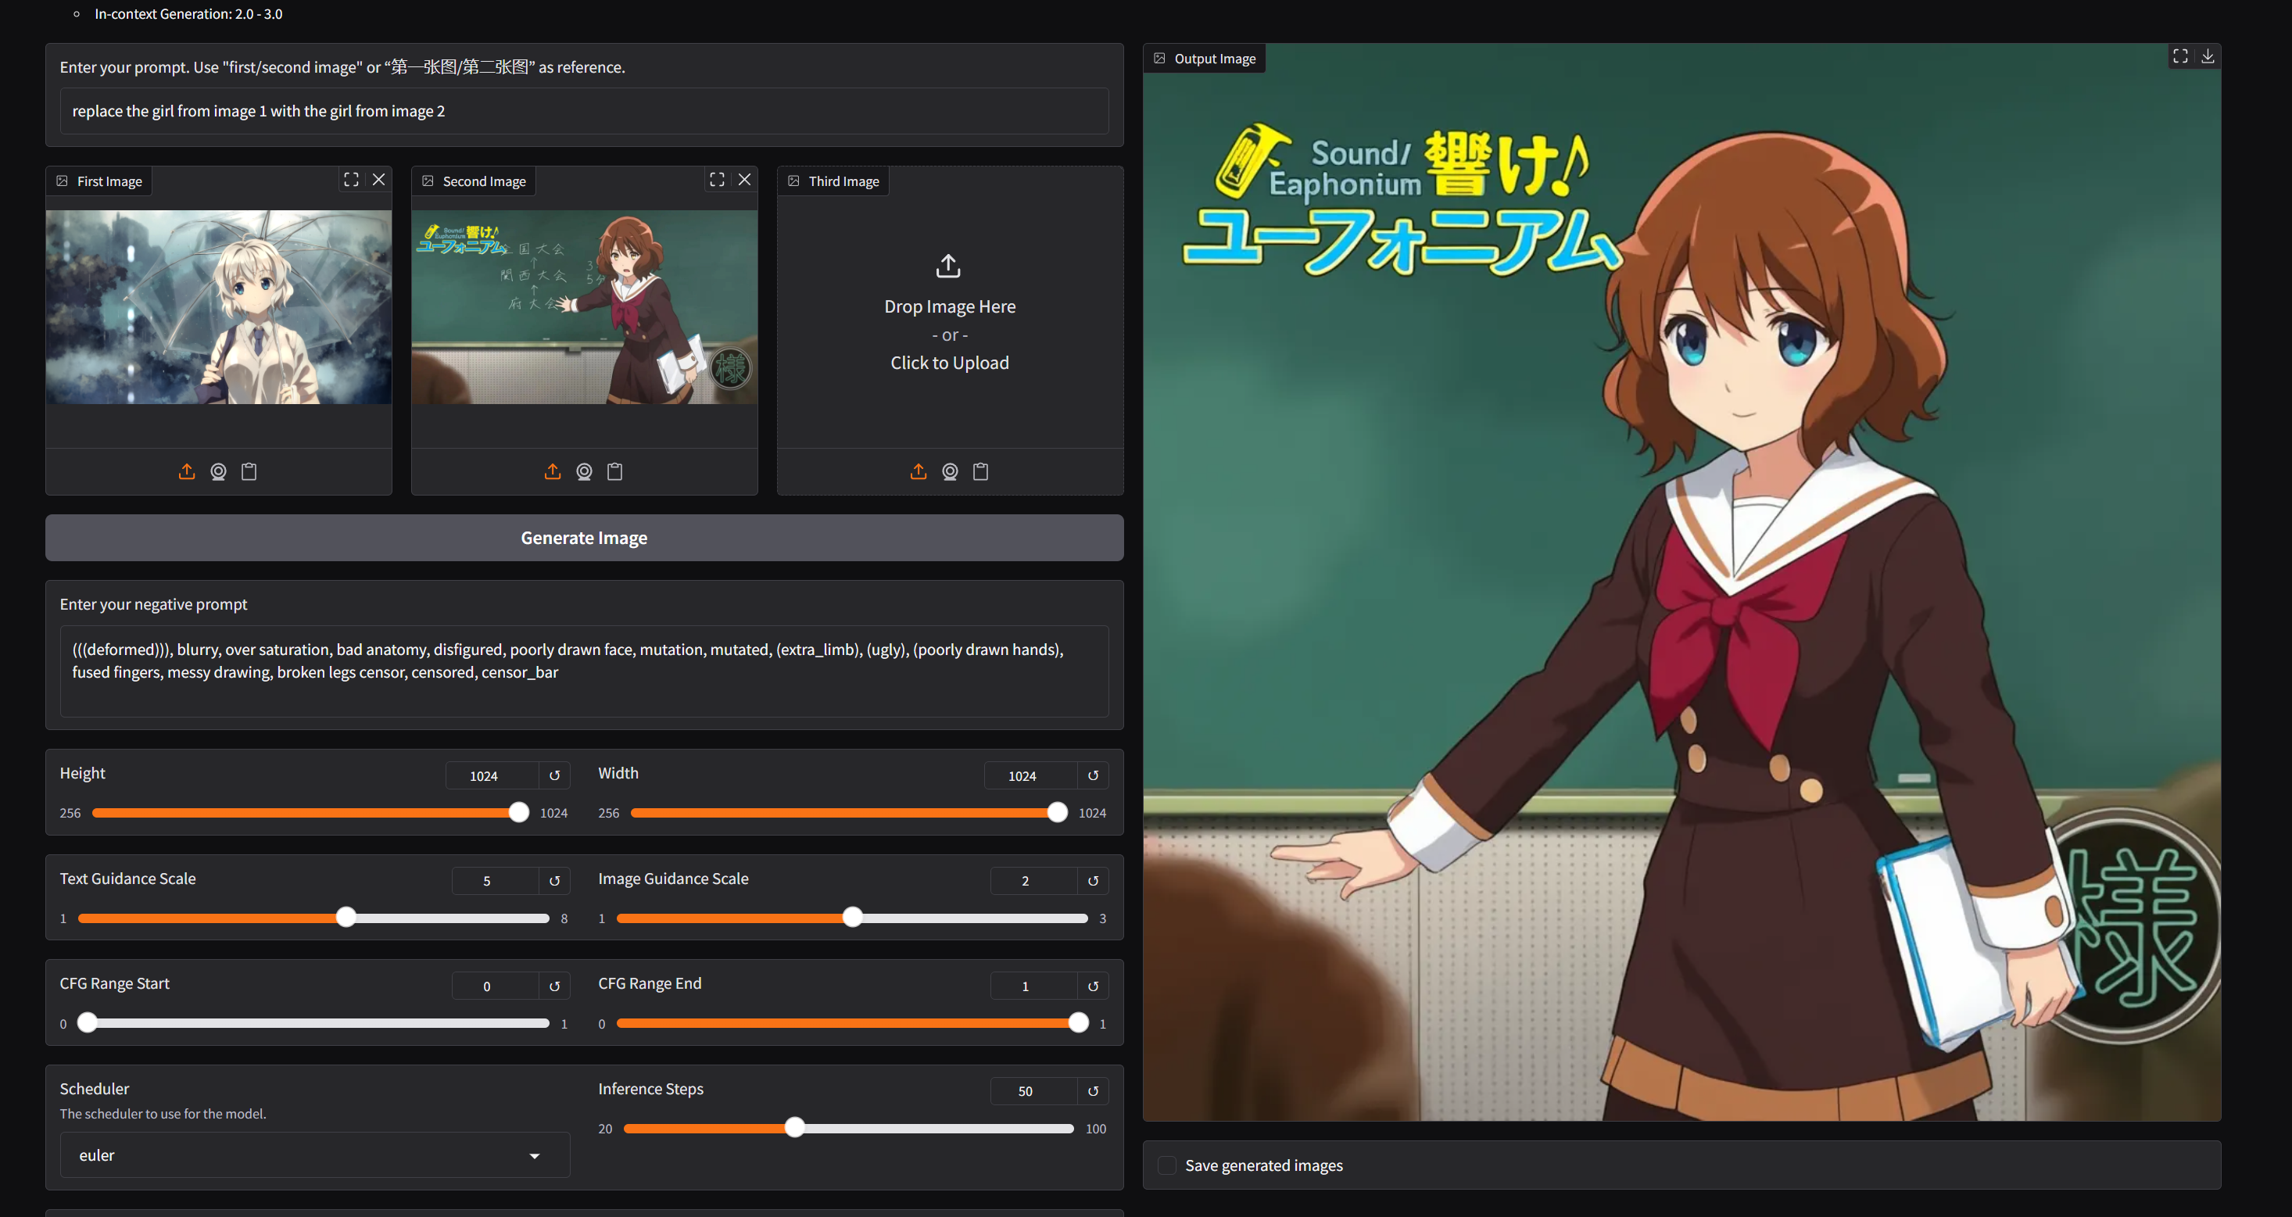Reset the Image Guidance Scale
The height and width of the screenshot is (1217, 2292).
[x=1093, y=881]
